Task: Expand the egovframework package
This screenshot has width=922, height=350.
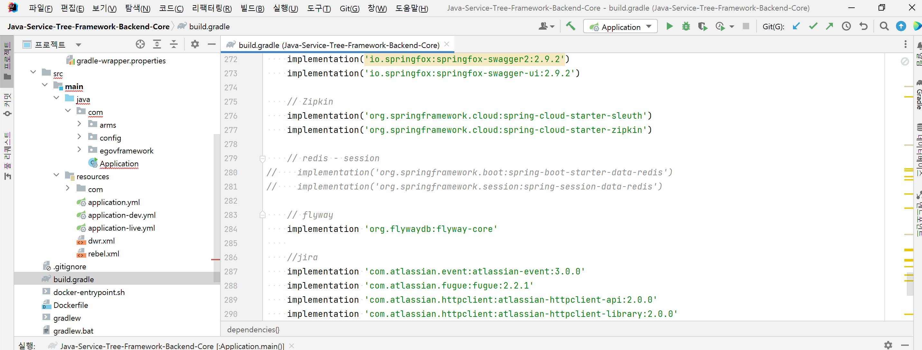Action: pyautogui.click(x=79, y=150)
